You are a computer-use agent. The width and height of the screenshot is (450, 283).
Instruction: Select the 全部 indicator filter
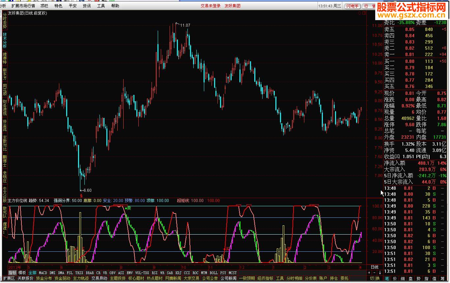coord(32,273)
